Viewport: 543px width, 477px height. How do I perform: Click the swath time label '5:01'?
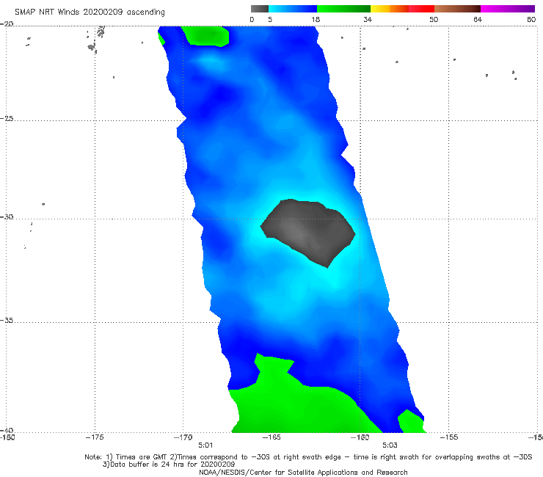click(x=205, y=445)
